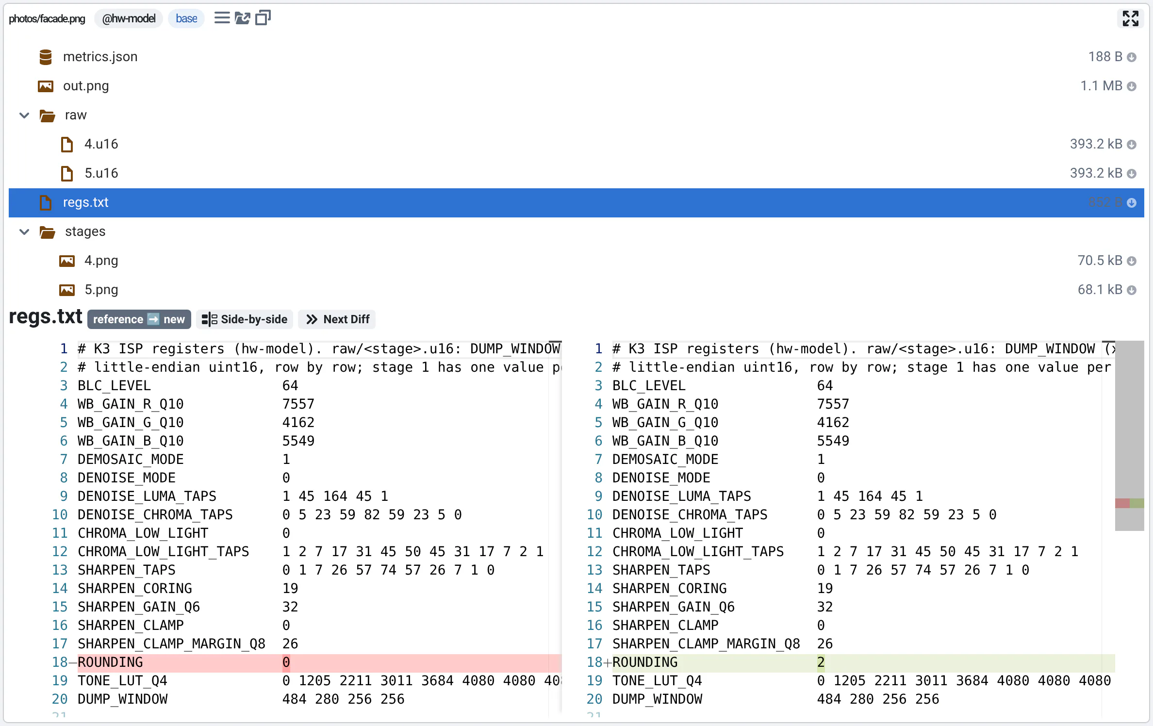
Task: Open 5.u16 in the raw folder
Action: click(x=101, y=173)
